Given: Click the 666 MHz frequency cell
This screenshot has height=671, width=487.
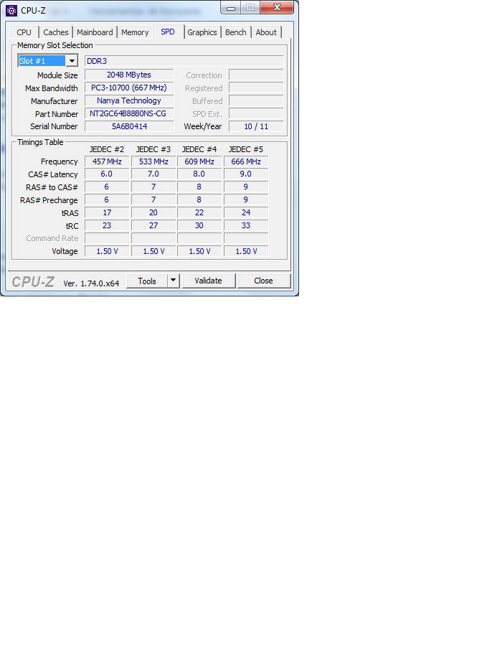Looking at the screenshot, I should point(246,161).
